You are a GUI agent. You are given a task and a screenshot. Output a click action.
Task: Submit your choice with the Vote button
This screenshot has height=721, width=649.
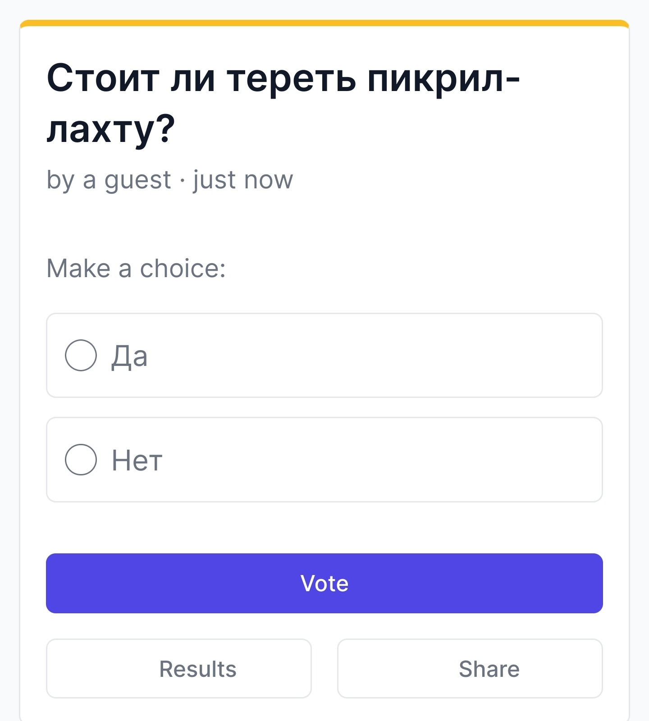[x=324, y=583]
